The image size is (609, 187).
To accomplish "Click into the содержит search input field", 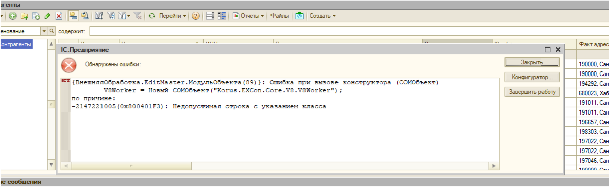I will pyautogui.click(x=349, y=31).
